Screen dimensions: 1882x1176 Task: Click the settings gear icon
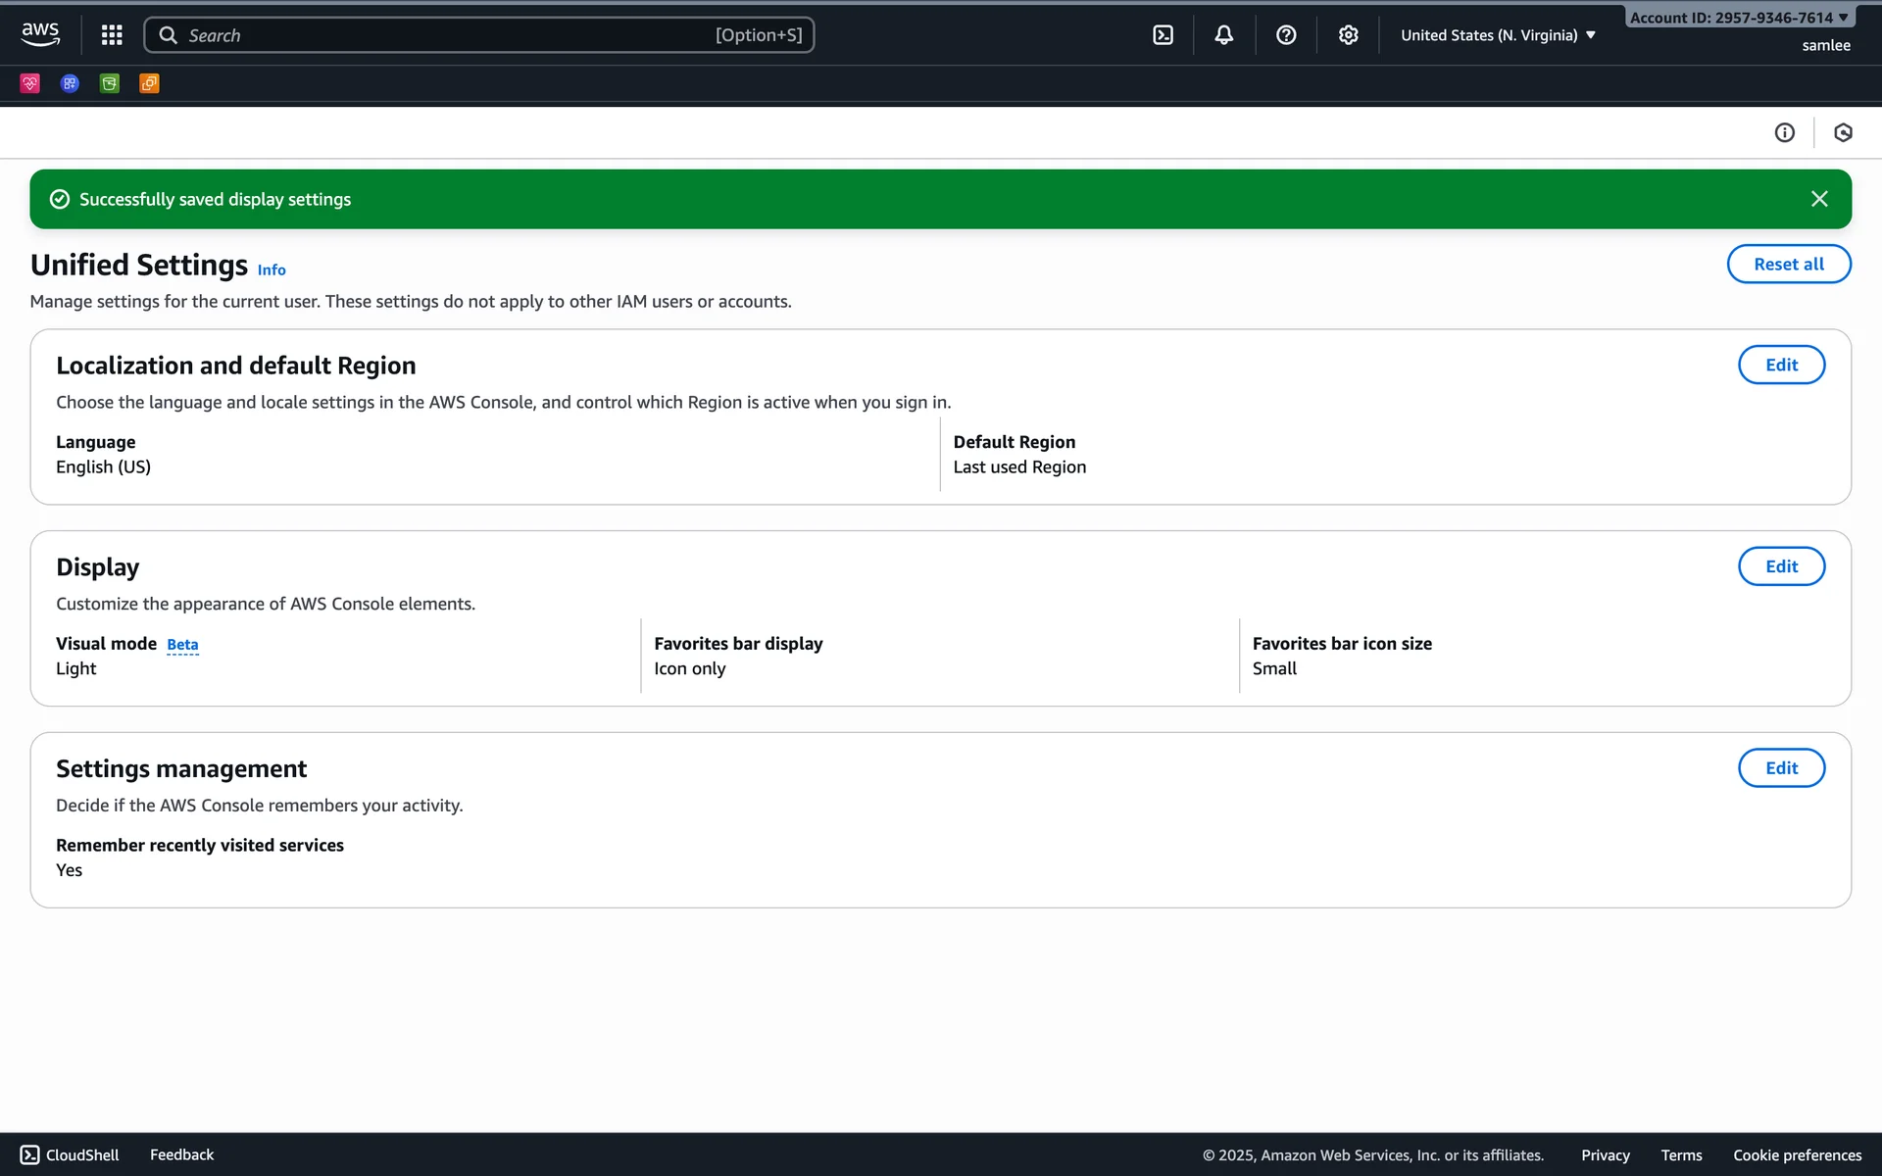click(1349, 35)
